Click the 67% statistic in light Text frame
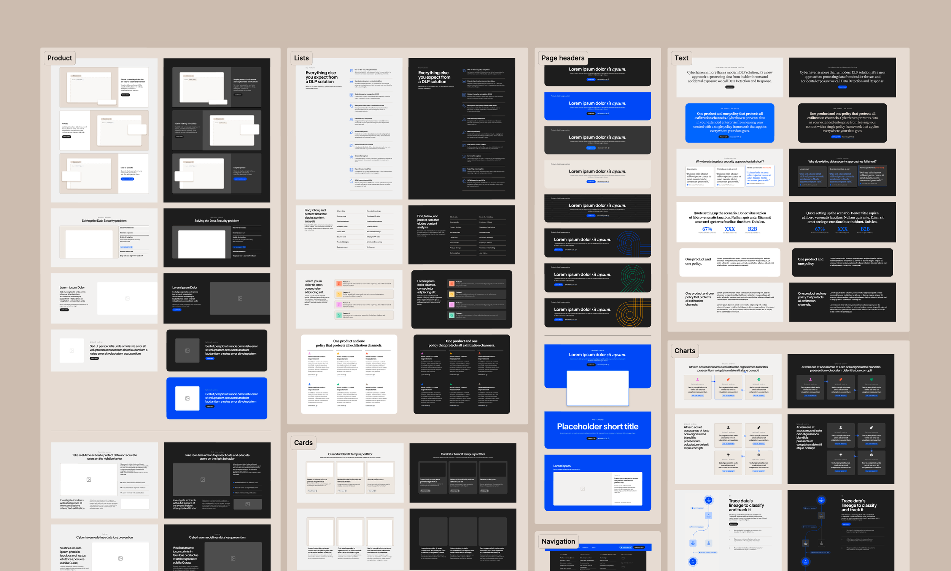The width and height of the screenshot is (951, 571). [x=707, y=229]
